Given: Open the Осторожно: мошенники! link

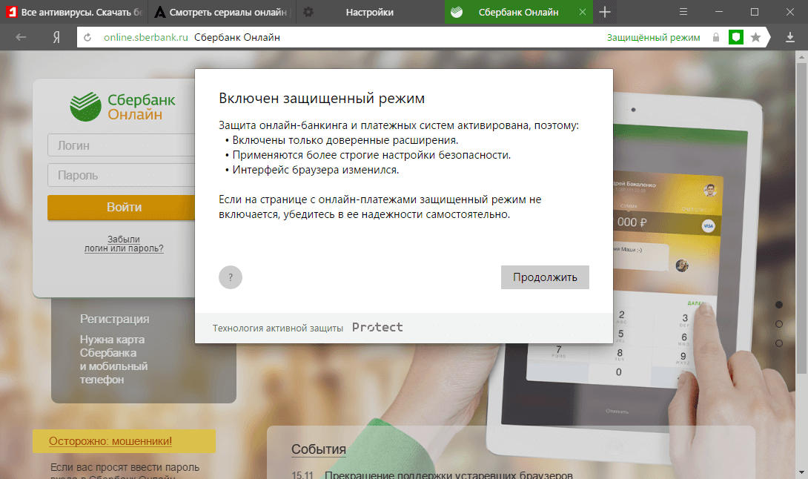Looking at the screenshot, I should (x=110, y=441).
